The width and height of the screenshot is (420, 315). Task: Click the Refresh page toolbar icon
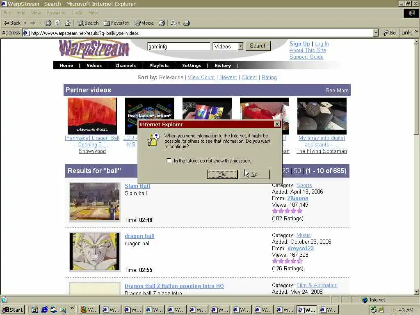[57, 23]
